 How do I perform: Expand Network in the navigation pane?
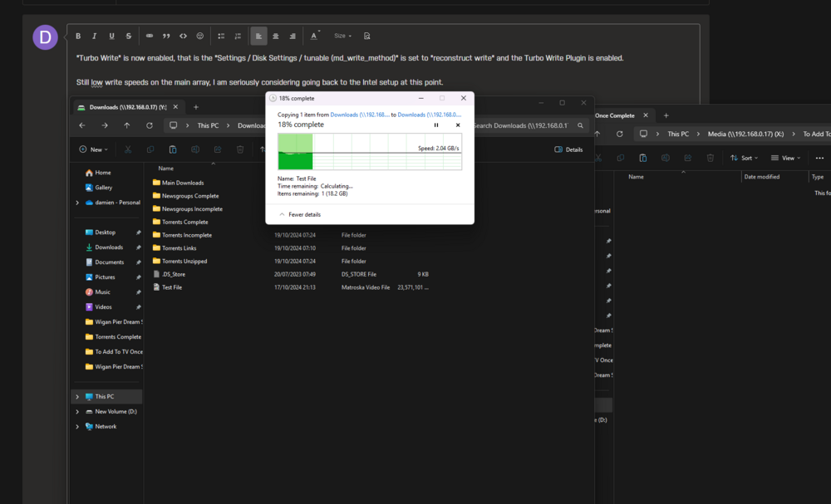pyautogui.click(x=77, y=426)
